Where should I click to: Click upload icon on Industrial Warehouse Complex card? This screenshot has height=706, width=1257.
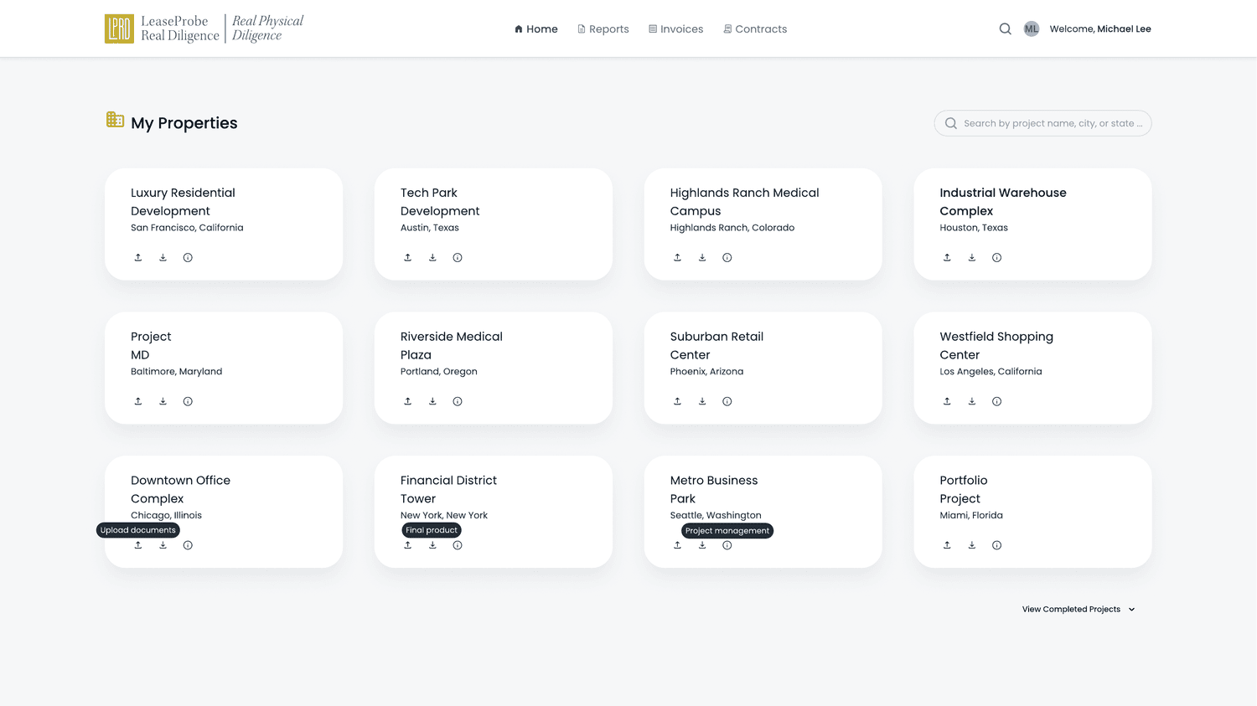click(947, 257)
